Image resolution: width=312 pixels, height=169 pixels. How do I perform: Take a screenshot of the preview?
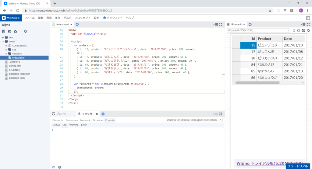(x=304, y=30)
